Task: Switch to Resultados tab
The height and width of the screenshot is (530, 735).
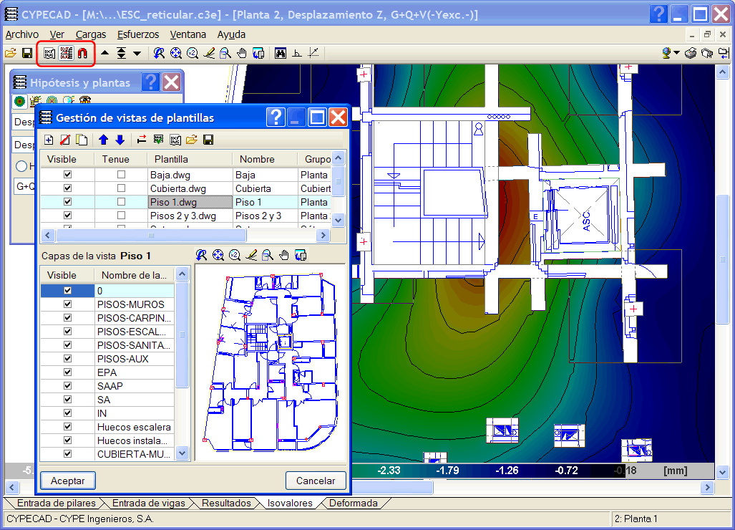Action: (x=226, y=503)
